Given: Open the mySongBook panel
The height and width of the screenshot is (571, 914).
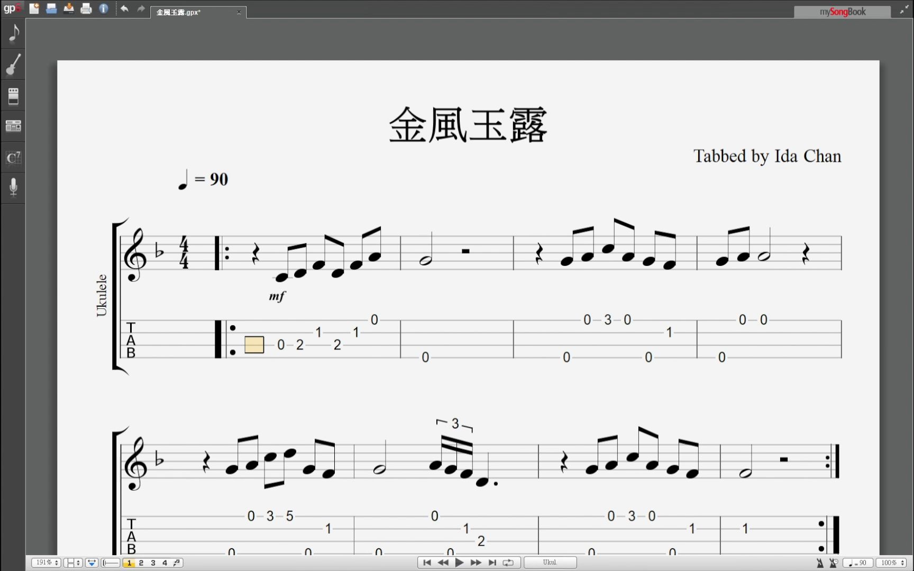Looking at the screenshot, I should pyautogui.click(x=842, y=12).
